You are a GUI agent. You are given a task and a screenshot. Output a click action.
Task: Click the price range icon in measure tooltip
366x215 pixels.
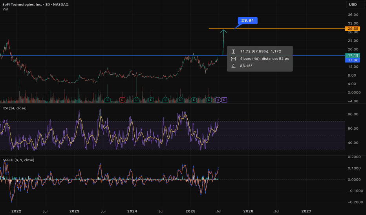233,51
